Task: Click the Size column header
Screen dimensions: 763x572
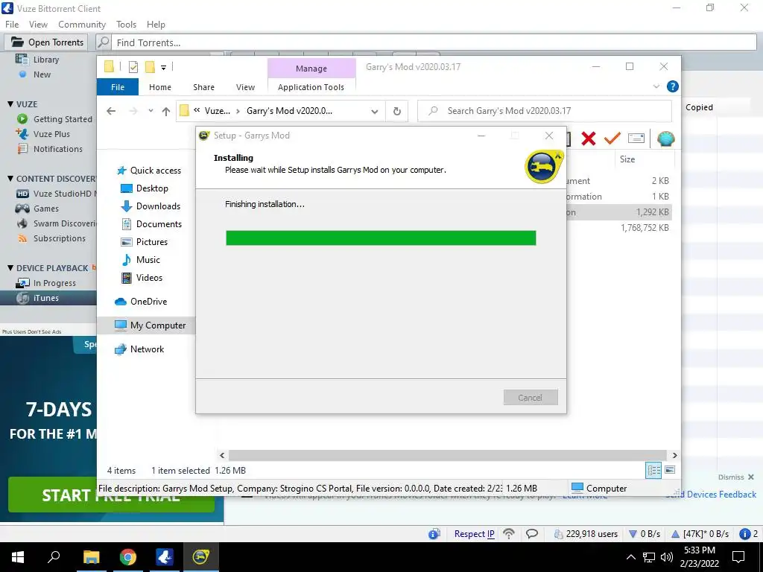Action: [645, 159]
